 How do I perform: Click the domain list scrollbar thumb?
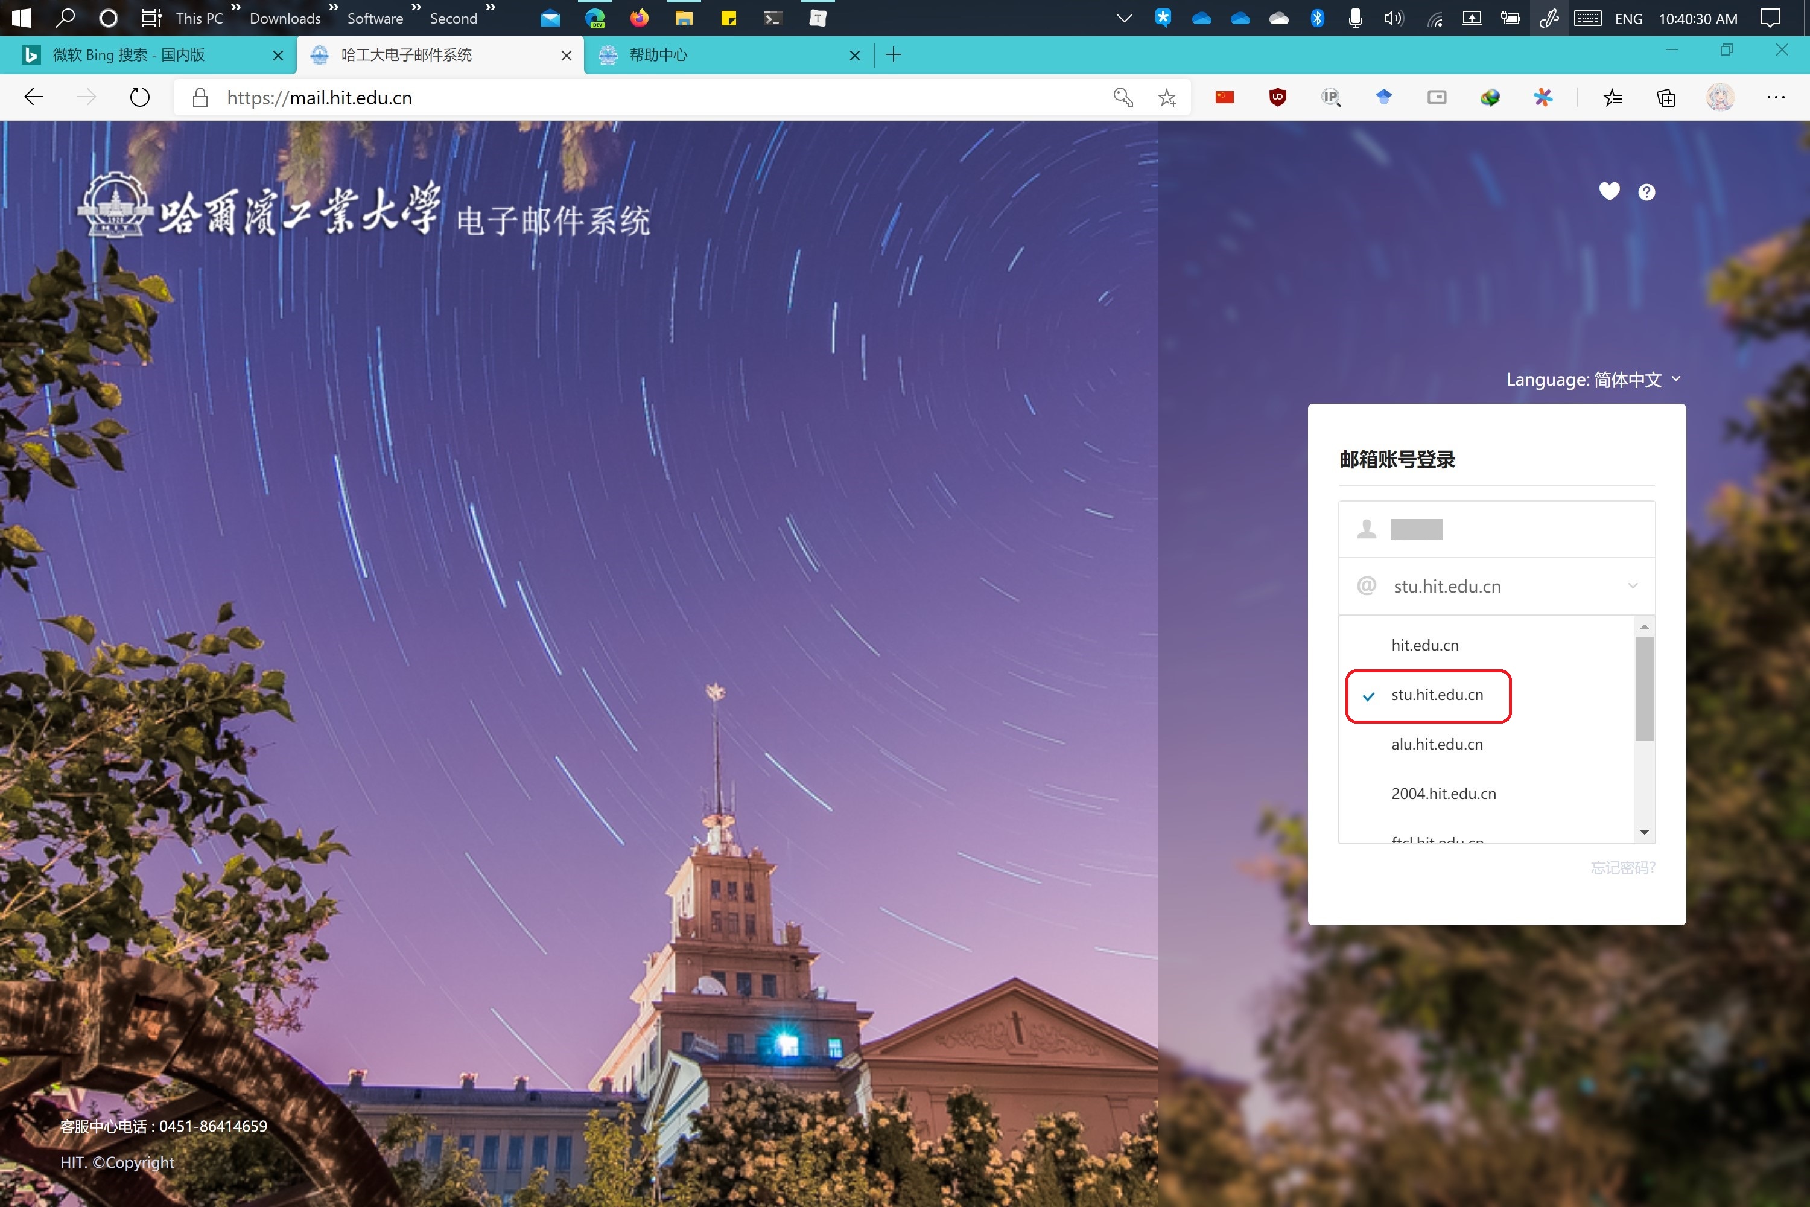pyautogui.click(x=1645, y=689)
